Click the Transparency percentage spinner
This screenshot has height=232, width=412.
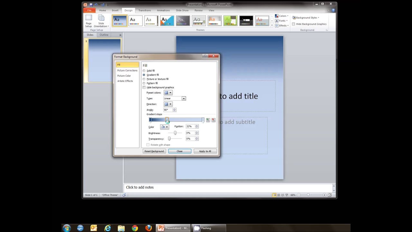tap(197, 139)
